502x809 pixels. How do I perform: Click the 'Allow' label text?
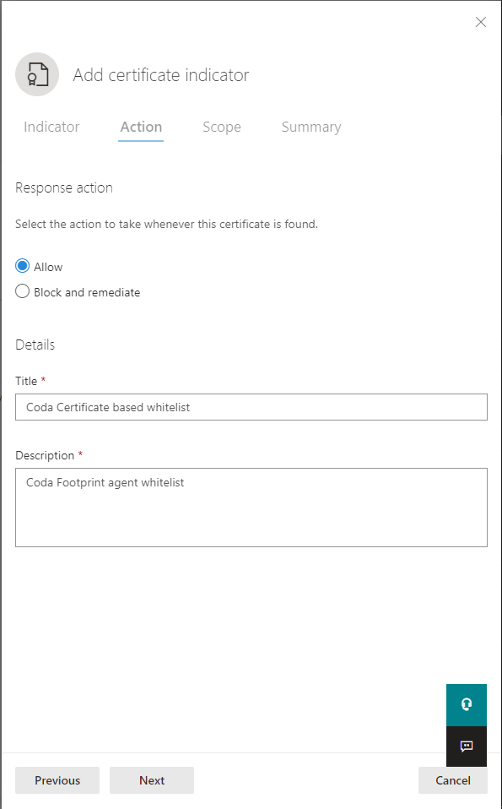(48, 267)
